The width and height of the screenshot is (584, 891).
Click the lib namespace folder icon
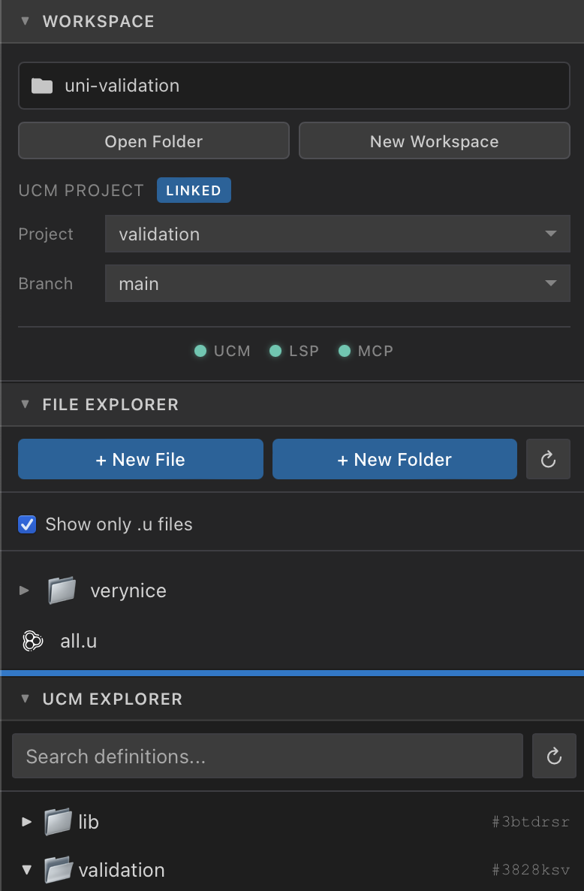[x=58, y=822]
